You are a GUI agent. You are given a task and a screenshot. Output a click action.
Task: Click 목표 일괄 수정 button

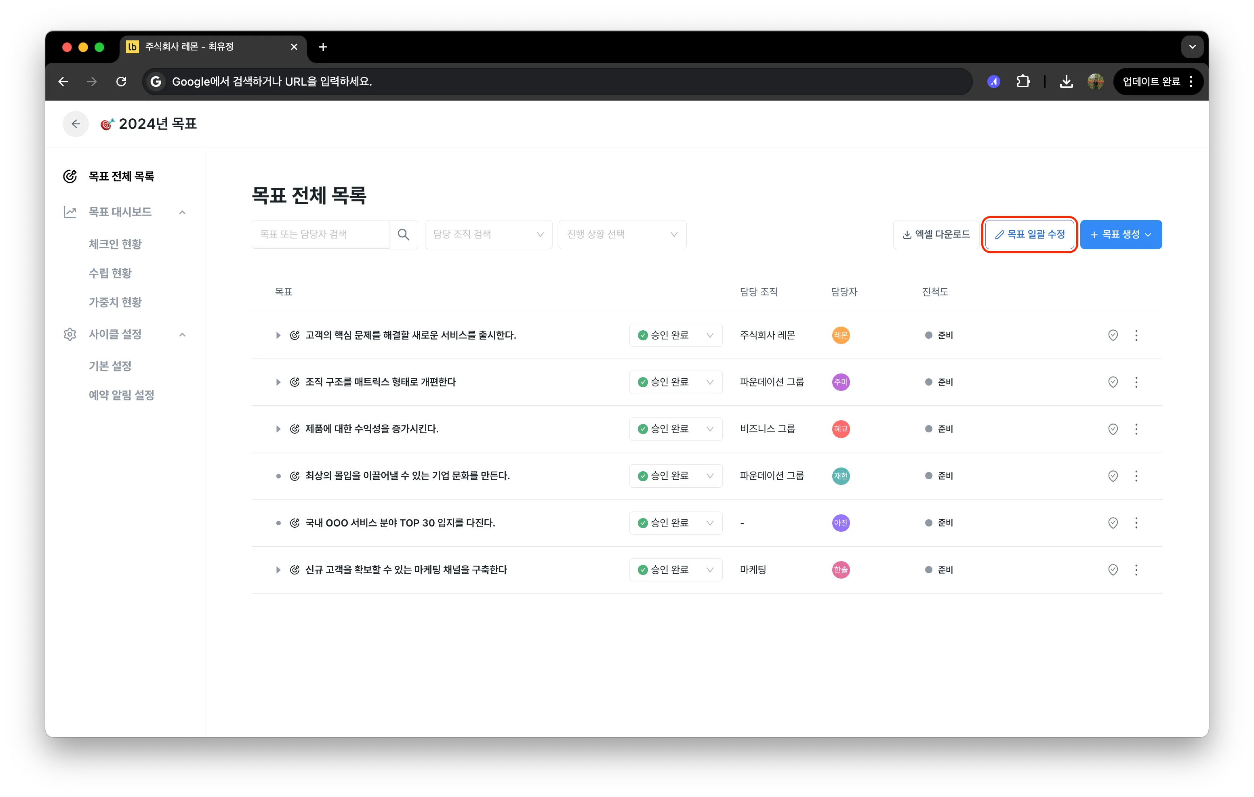[x=1029, y=235]
